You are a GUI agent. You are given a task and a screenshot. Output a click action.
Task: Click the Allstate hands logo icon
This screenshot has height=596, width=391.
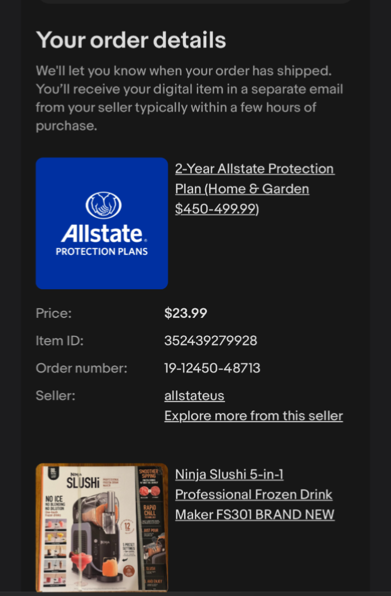click(103, 206)
